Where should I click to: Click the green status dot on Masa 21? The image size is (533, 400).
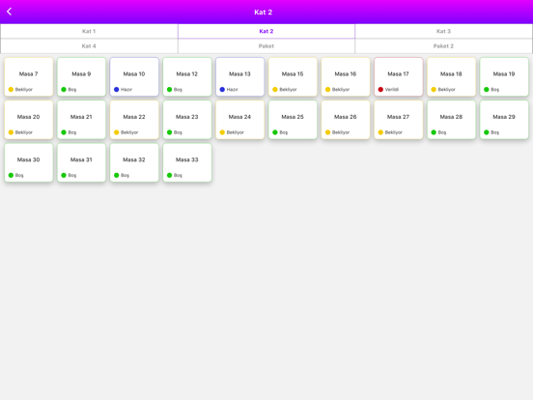(x=64, y=132)
